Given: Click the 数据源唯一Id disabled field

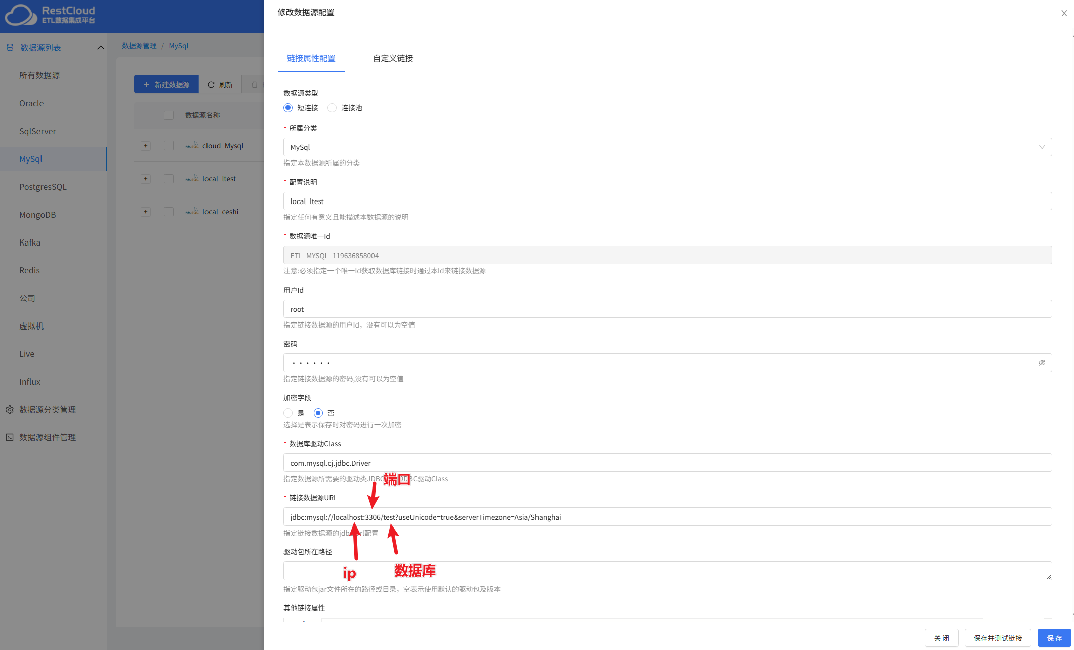Looking at the screenshot, I should coord(668,255).
